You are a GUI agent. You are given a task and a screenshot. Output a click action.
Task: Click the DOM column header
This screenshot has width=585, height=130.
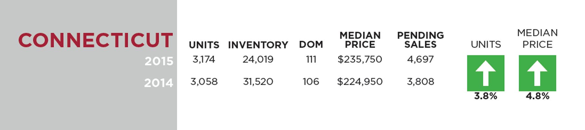tap(311, 45)
